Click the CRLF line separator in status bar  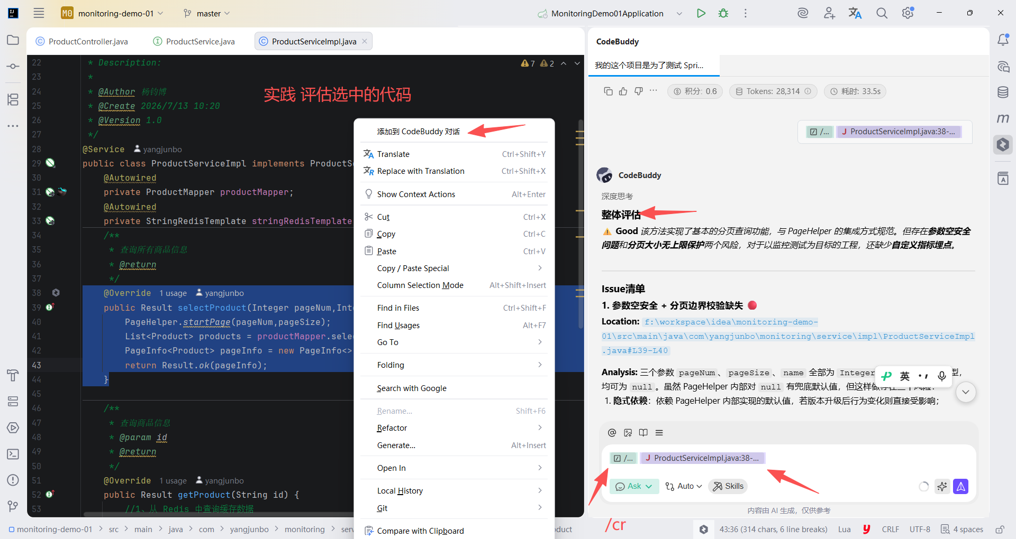point(891,529)
